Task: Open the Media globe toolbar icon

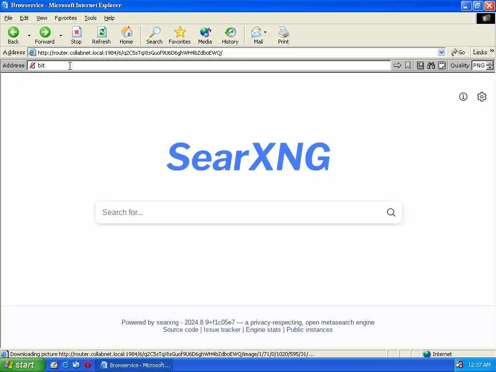Action: click(205, 32)
